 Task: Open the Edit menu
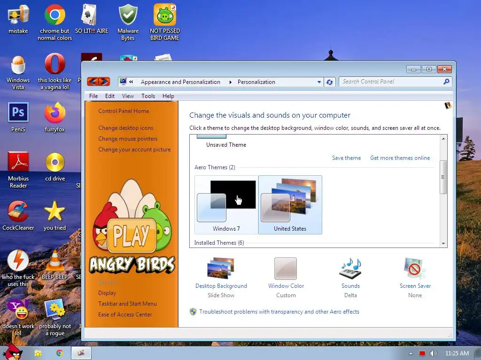(110, 96)
